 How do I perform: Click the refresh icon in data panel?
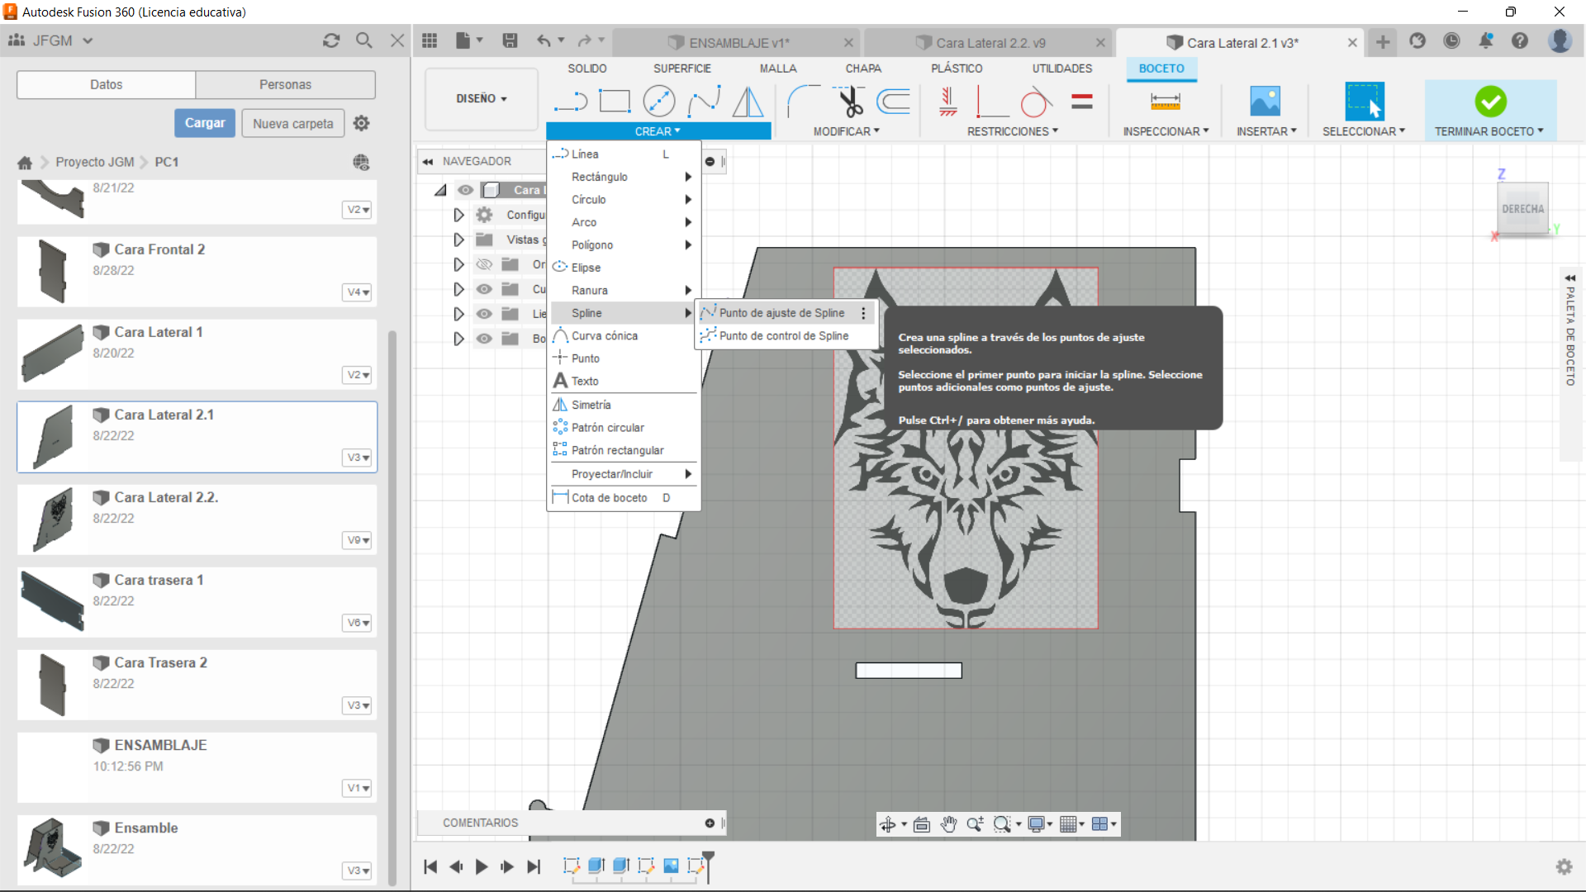point(331,40)
